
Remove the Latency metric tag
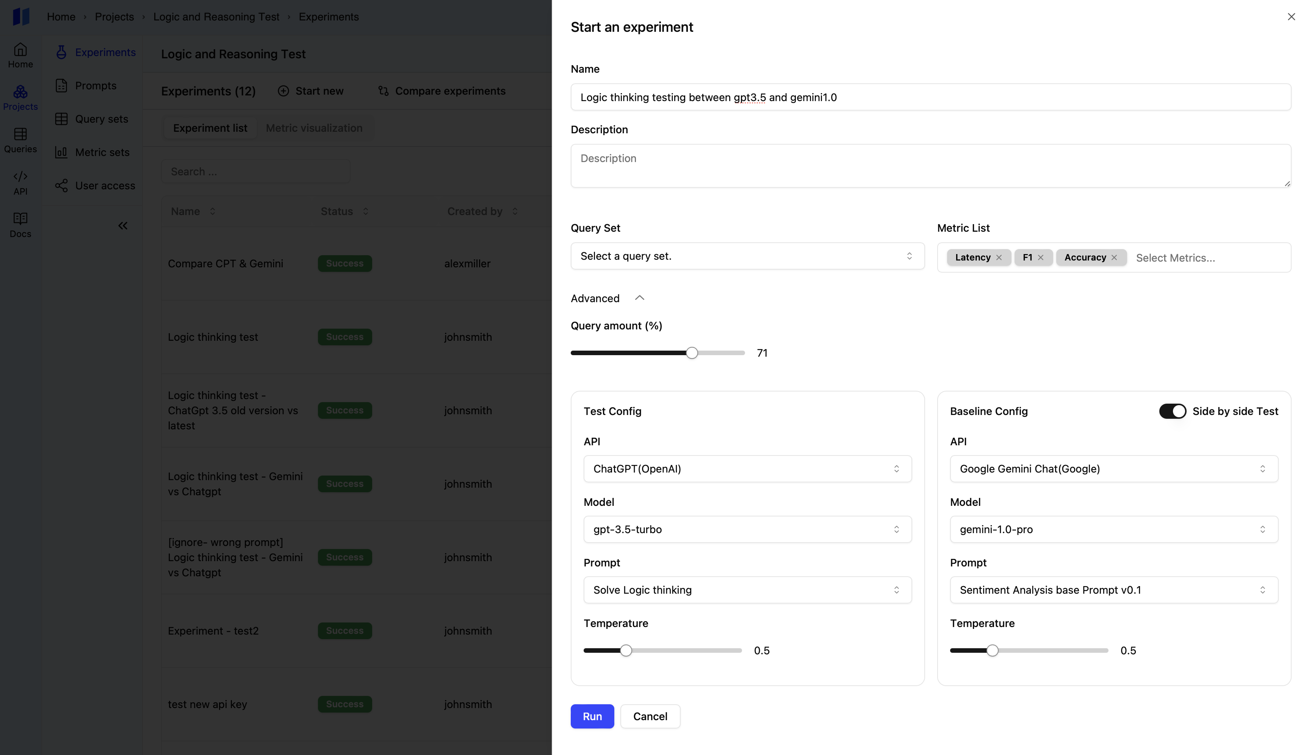(999, 258)
